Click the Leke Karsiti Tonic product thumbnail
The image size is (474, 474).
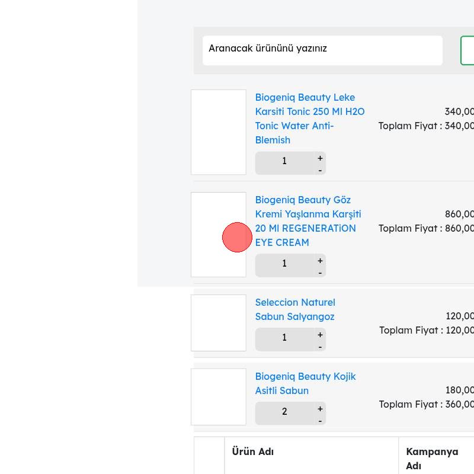(x=218, y=132)
